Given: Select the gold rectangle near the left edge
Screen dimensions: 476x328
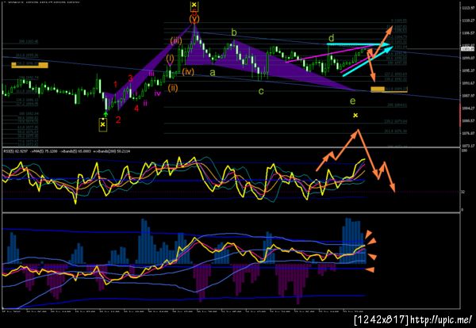Looking at the screenshot, I should (29, 65).
